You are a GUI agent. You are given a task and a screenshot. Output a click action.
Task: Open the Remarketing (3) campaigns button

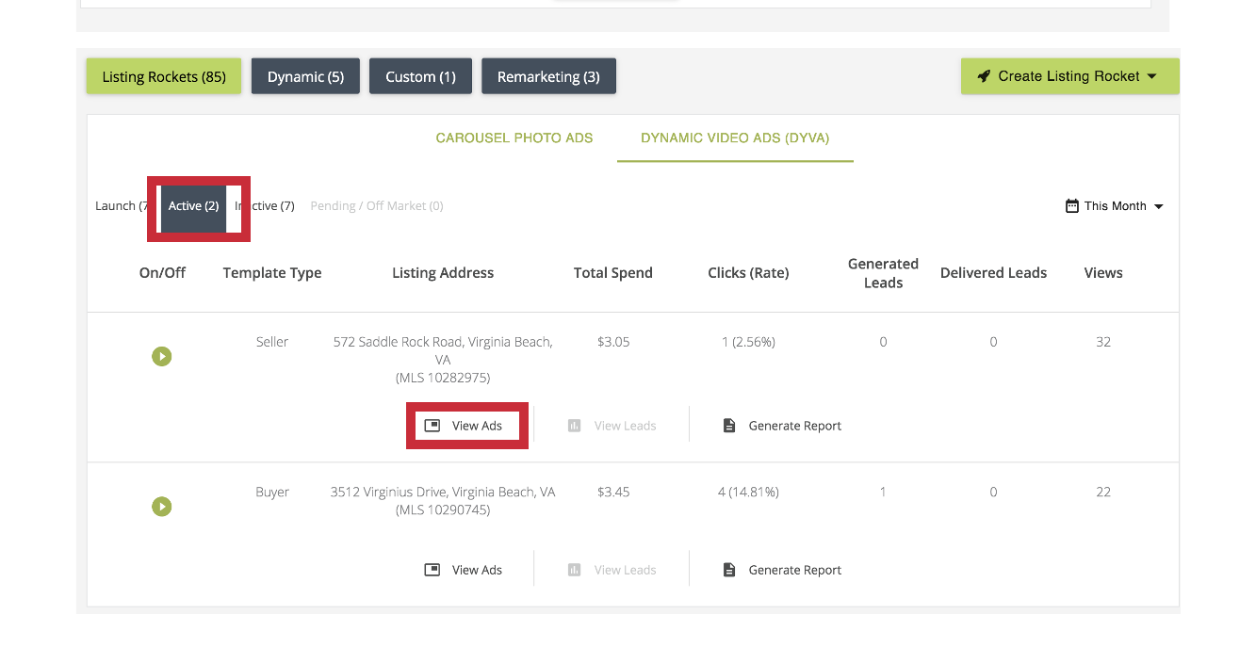pyautogui.click(x=548, y=76)
